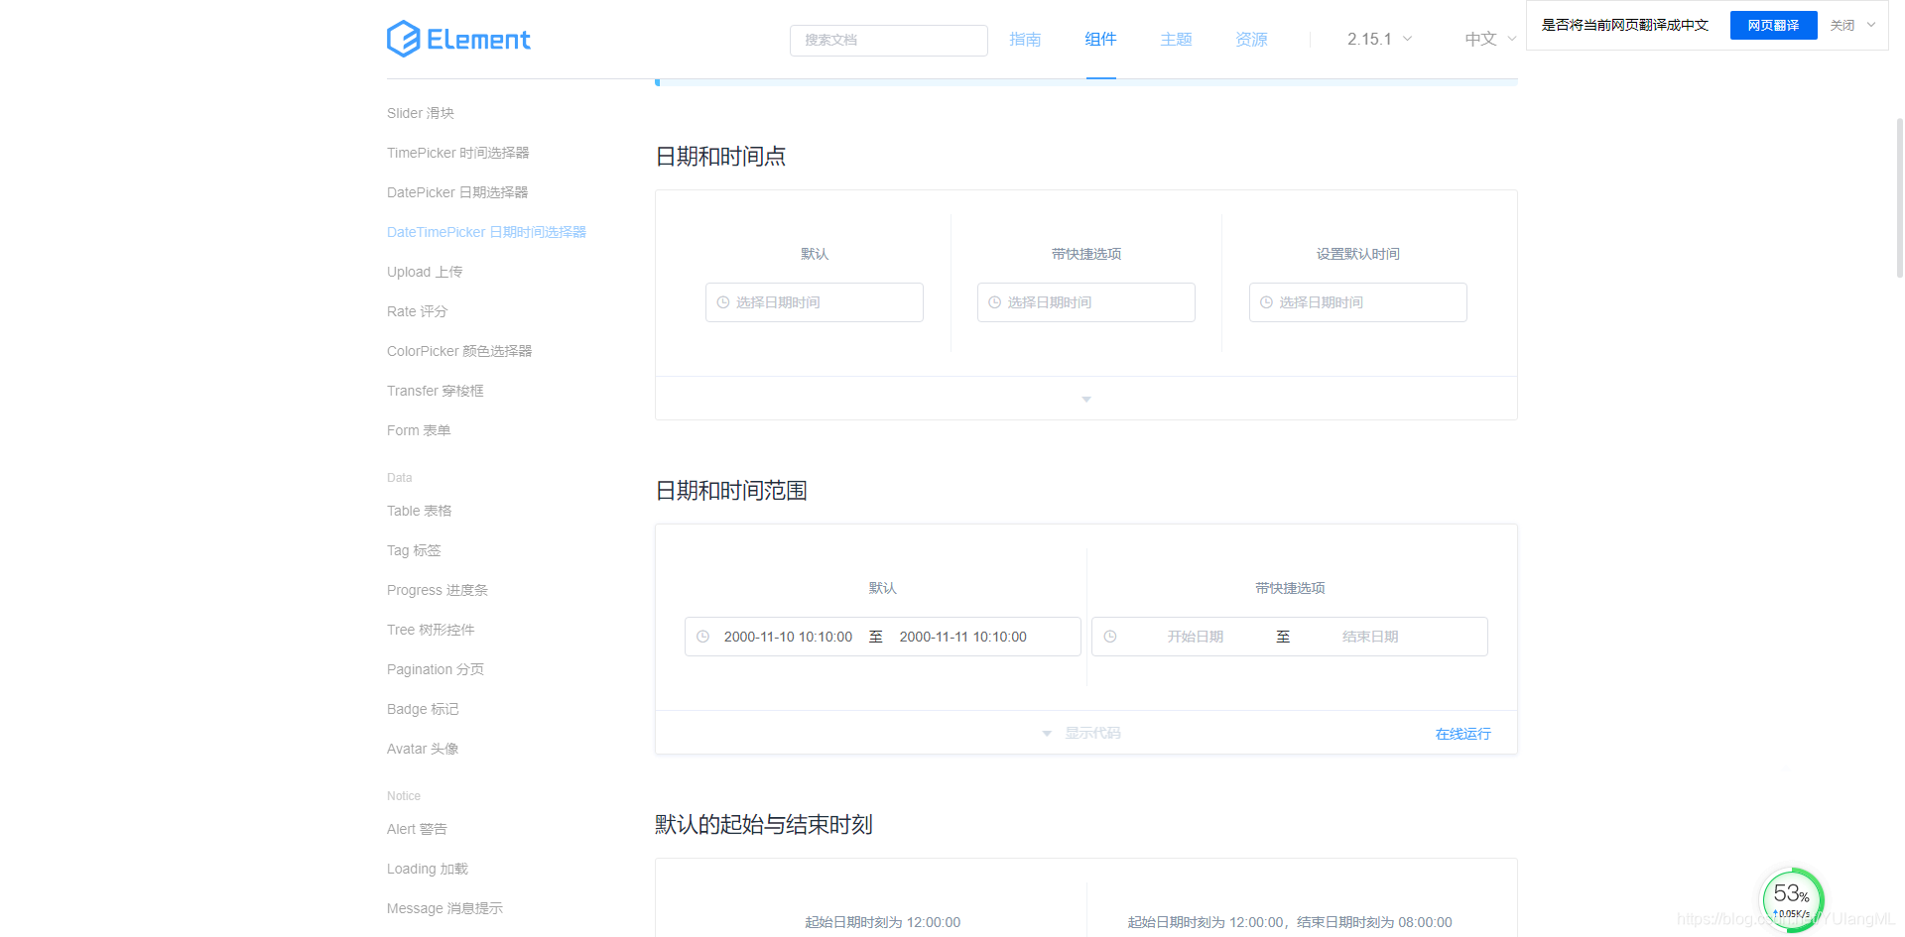Image resolution: width=1905 pixels, height=937 pixels.
Task: Open Transfer 穿梭框 in sidebar
Action: 436,391
